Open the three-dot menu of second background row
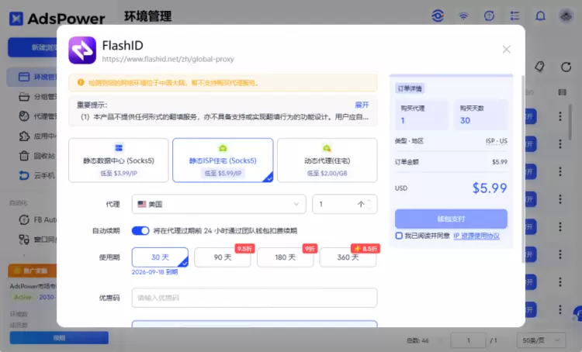This screenshot has width=582, height=352. 560,144
